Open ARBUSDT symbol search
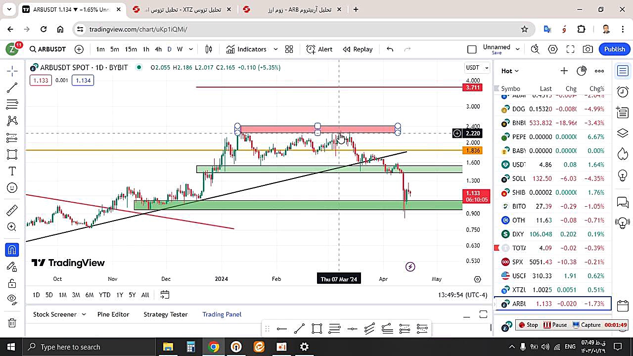 [47, 49]
